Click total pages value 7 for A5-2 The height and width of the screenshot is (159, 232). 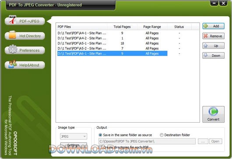click(x=122, y=49)
